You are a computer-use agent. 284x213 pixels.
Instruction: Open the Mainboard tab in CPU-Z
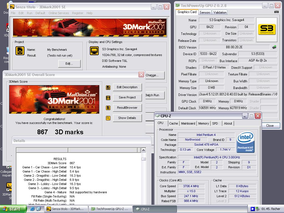pos(188,123)
